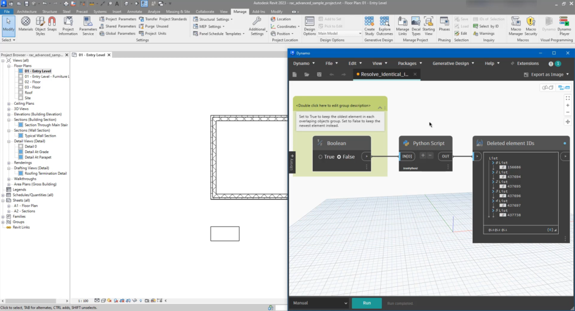Open the Packages menu in Dynamo
575x311 pixels.
tap(410, 63)
